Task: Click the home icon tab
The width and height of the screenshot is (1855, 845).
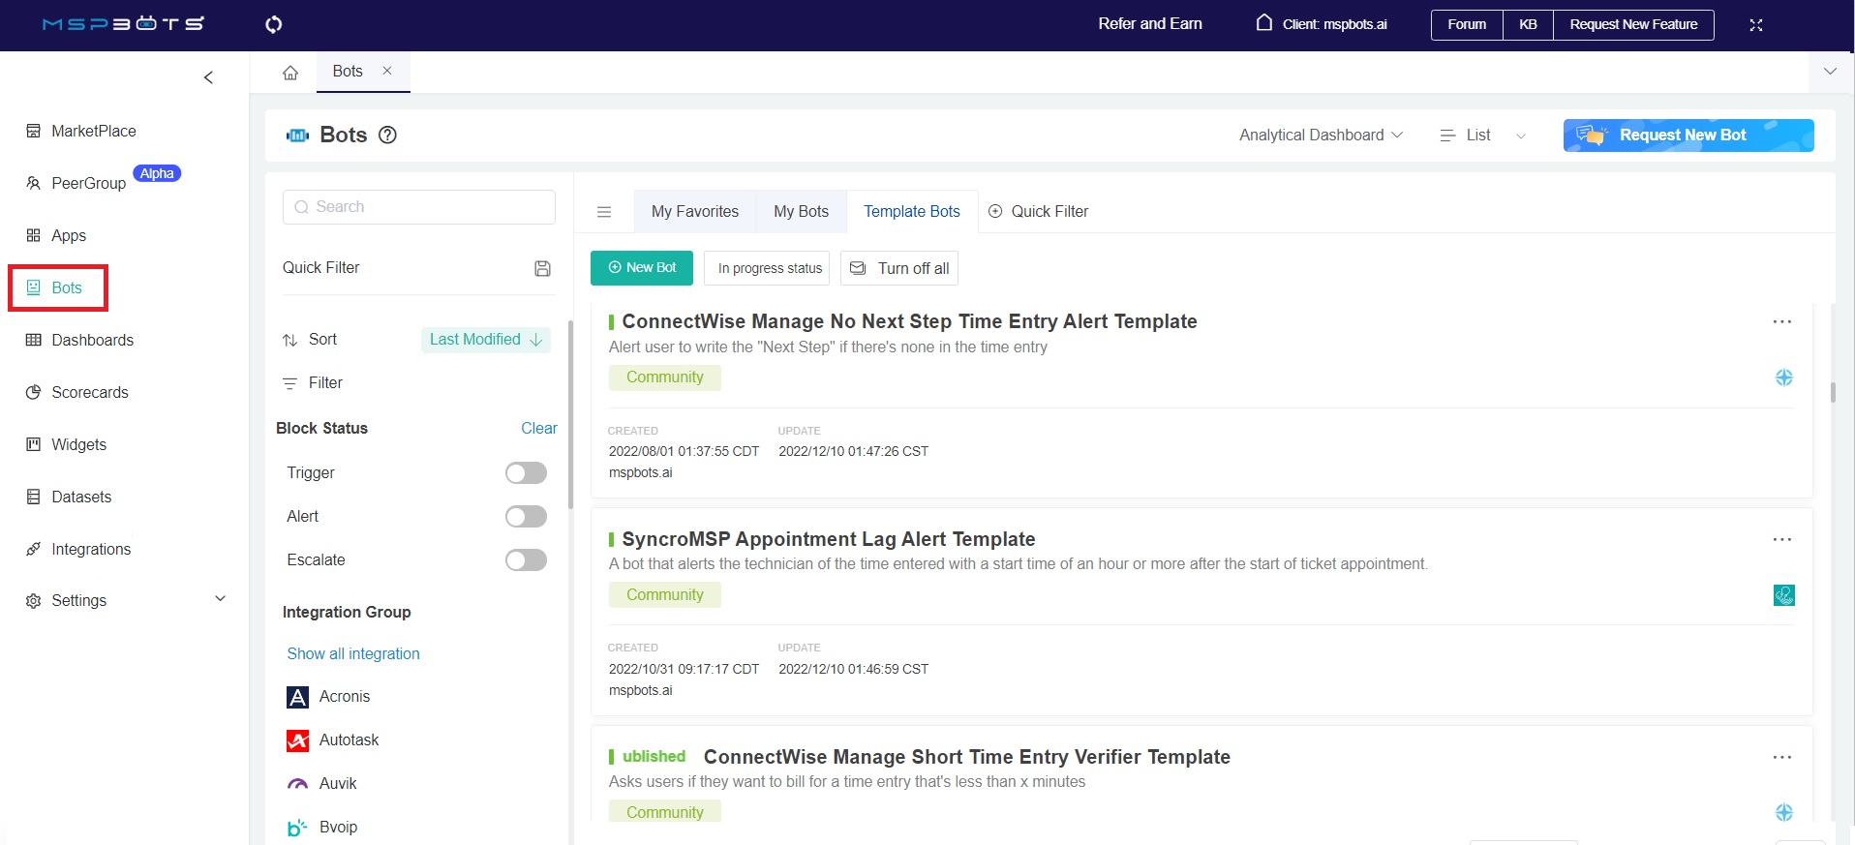Action: (290, 73)
